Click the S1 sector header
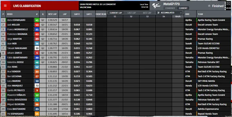Viewport: 232px width, 117px height. coord(115,16)
